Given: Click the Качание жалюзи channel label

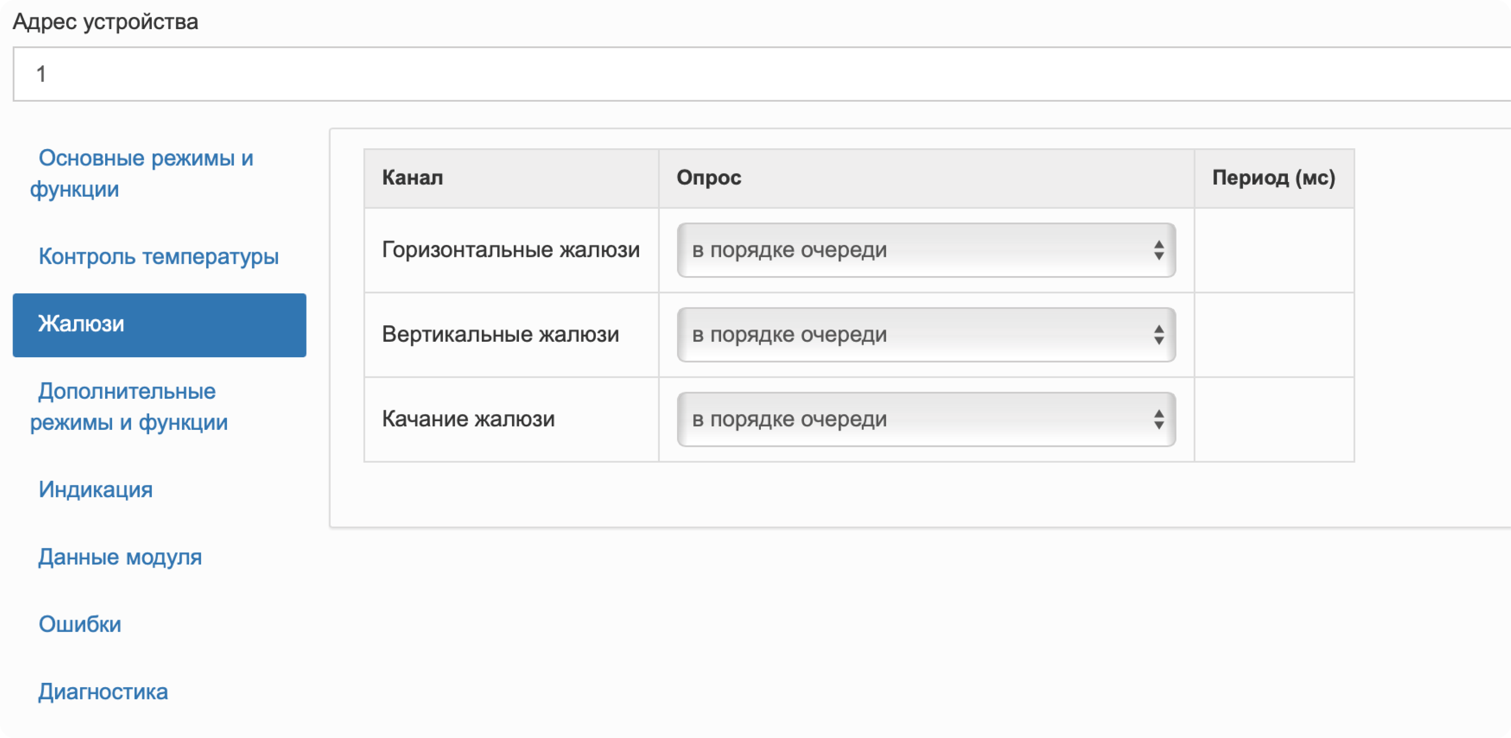Looking at the screenshot, I should (x=468, y=419).
